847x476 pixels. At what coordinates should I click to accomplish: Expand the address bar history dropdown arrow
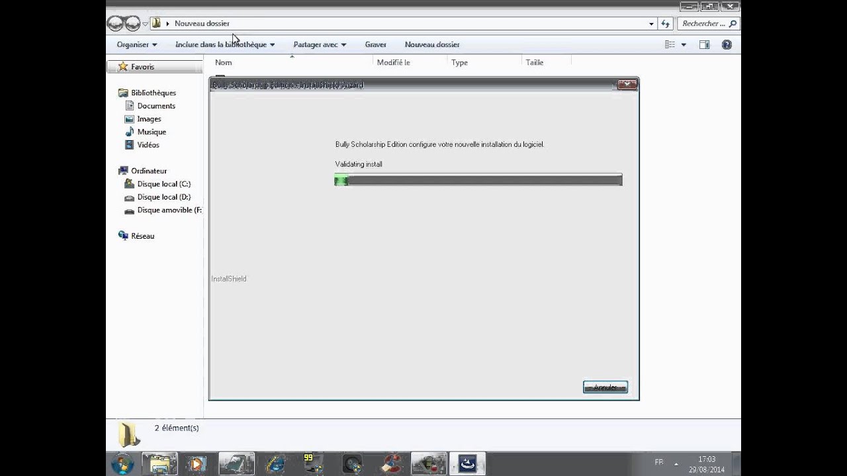click(x=651, y=24)
